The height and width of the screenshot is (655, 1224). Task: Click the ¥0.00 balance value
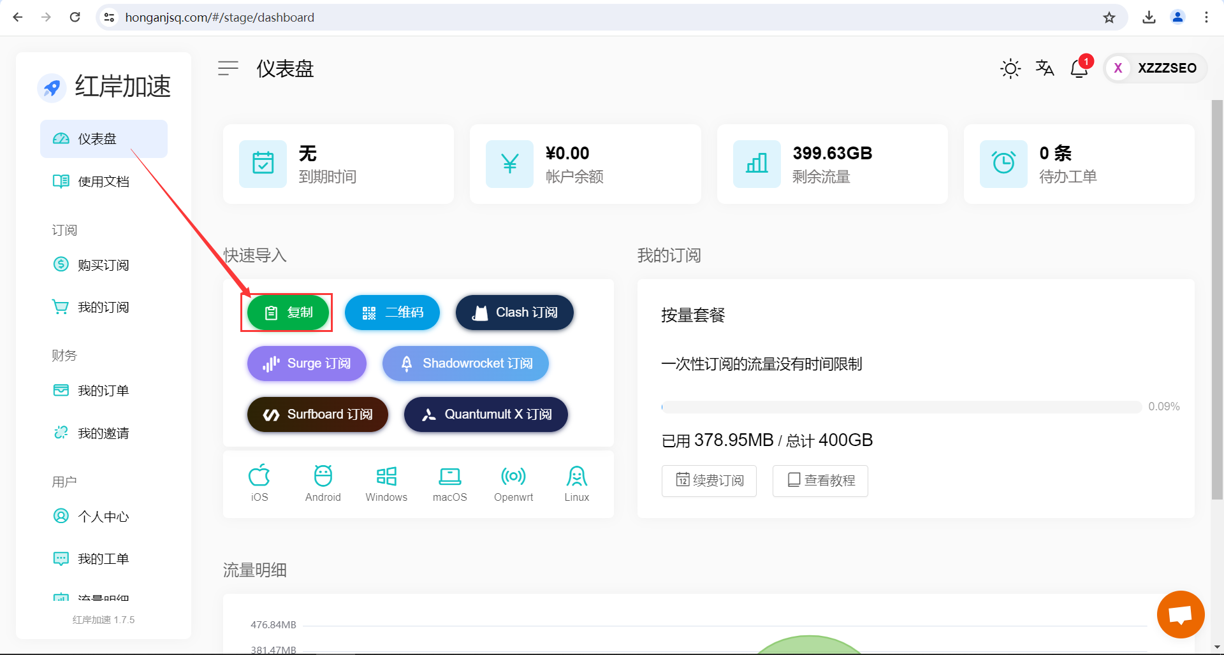tap(567, 153)
